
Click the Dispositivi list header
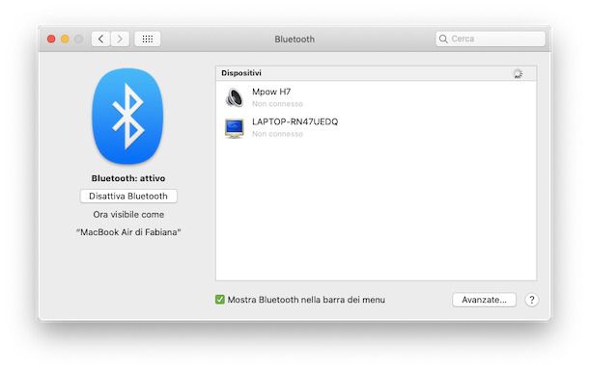(x=376, y=73)
